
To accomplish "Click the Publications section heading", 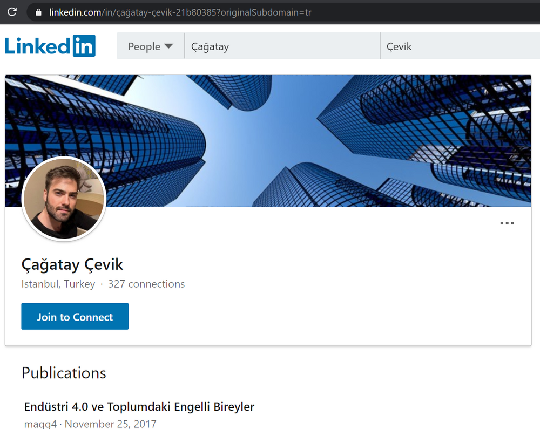I will tap(64, 373).
